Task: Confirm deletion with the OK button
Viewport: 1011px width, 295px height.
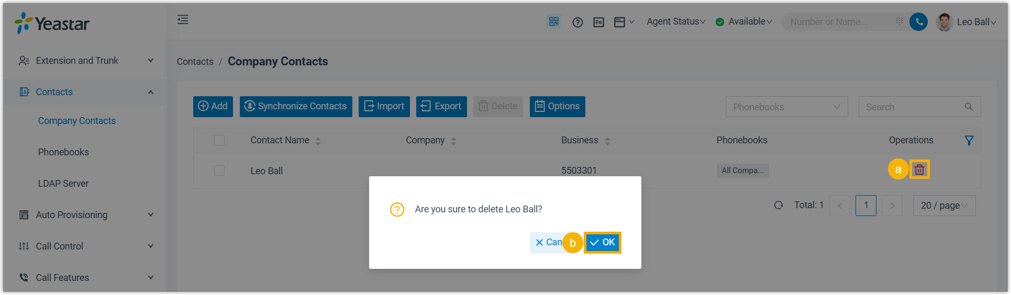Action: click(x=603, y=242)
